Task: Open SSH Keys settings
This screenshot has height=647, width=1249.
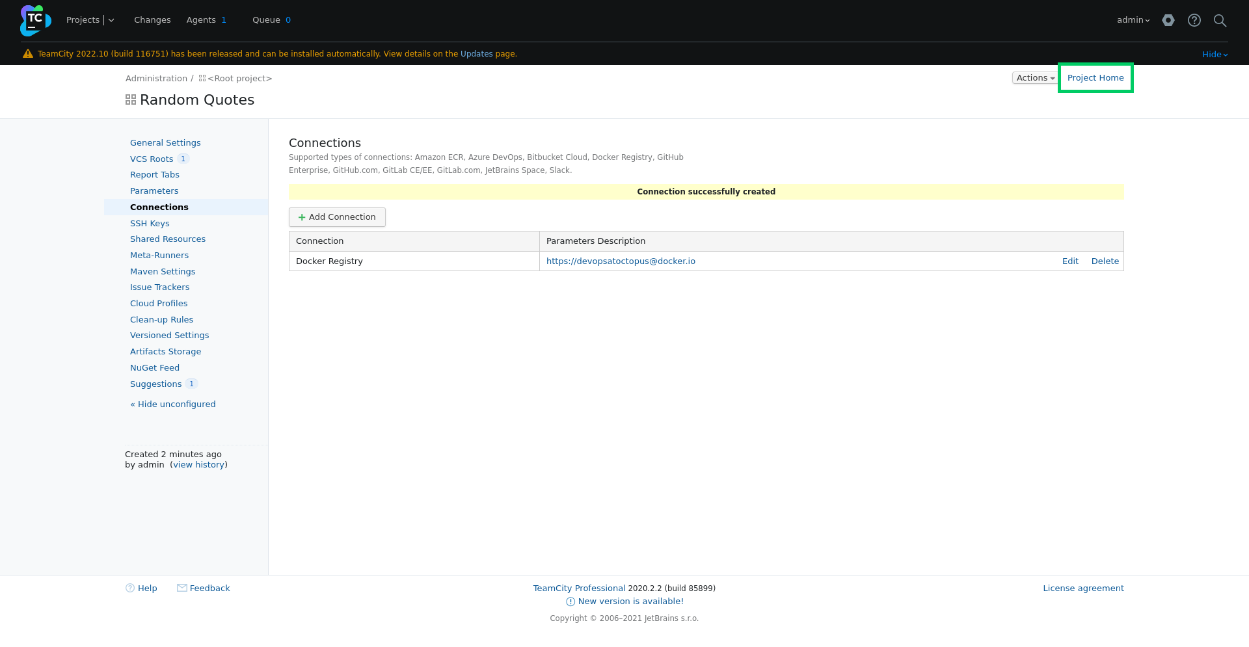Action: pyautogui.click(x=150, y=224)
